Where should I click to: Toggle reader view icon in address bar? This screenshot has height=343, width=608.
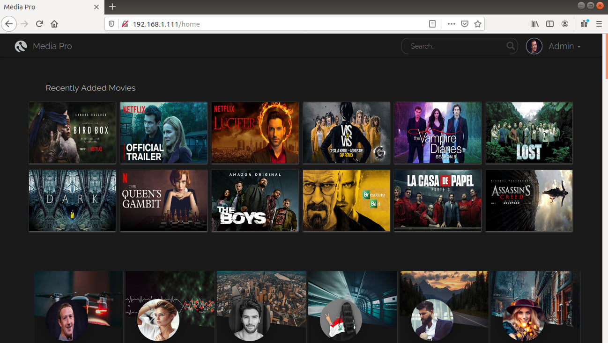click(432, 24)
